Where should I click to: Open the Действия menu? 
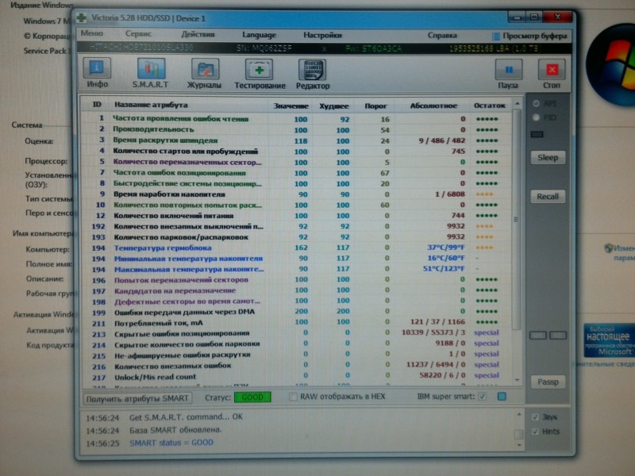198,34
